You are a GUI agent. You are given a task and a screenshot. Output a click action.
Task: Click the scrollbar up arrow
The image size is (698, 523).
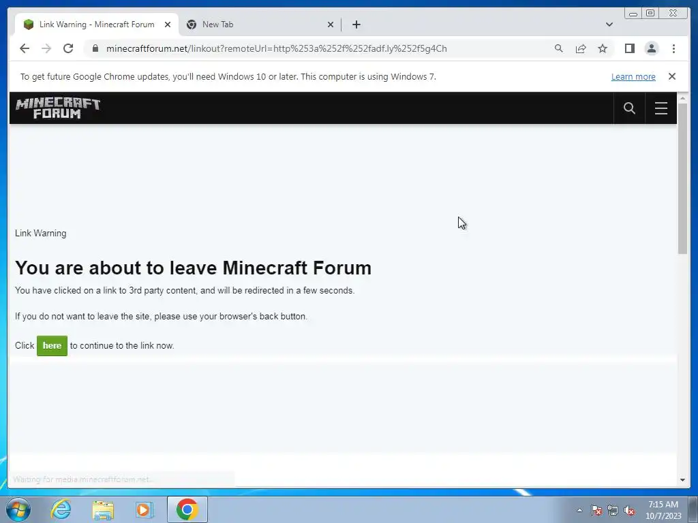pos(682,98)
